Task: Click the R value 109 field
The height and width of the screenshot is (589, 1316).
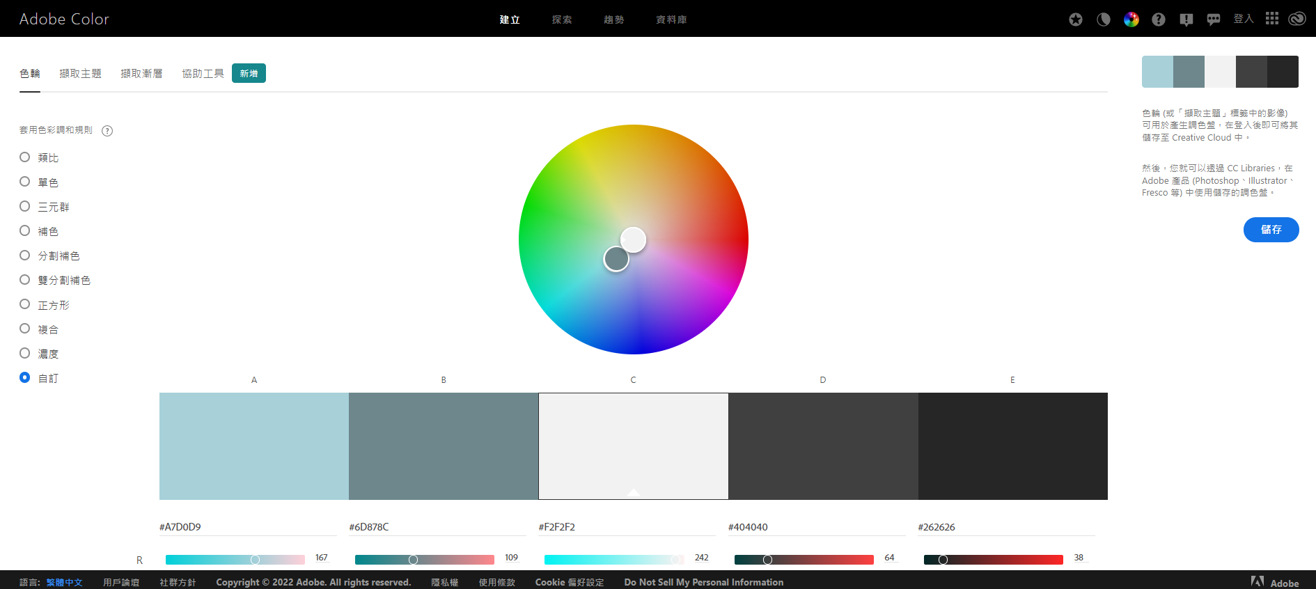Action: pyautogui.click(x=512, y=558)
